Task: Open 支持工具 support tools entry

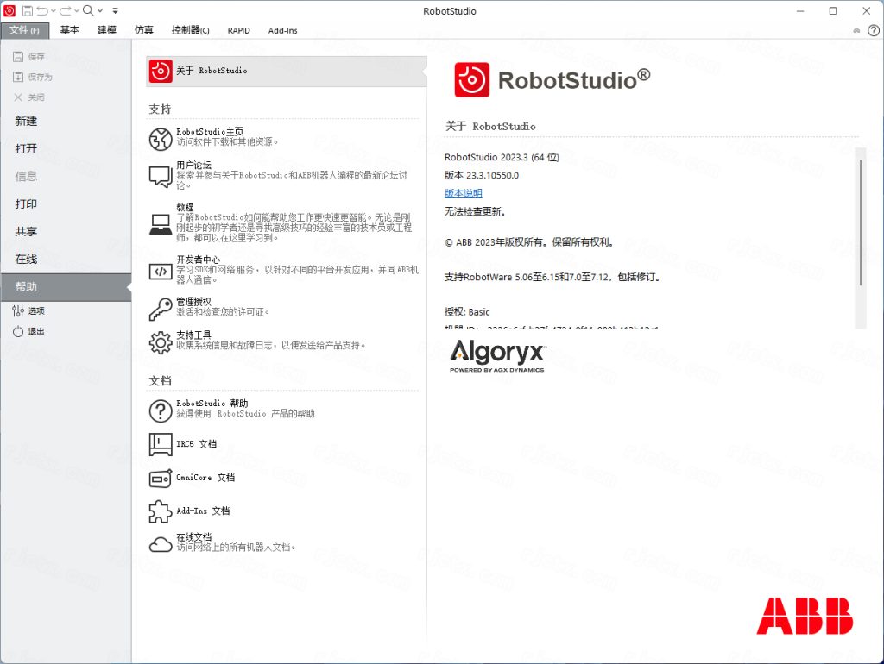Action: point(194,335)
